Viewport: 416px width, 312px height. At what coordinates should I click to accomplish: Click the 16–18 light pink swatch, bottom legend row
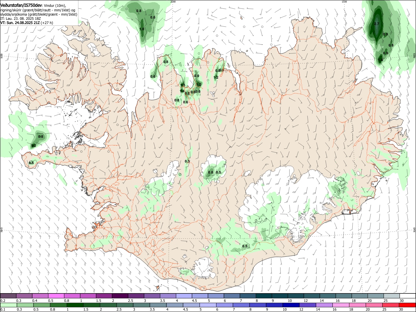tap(341, 305)
